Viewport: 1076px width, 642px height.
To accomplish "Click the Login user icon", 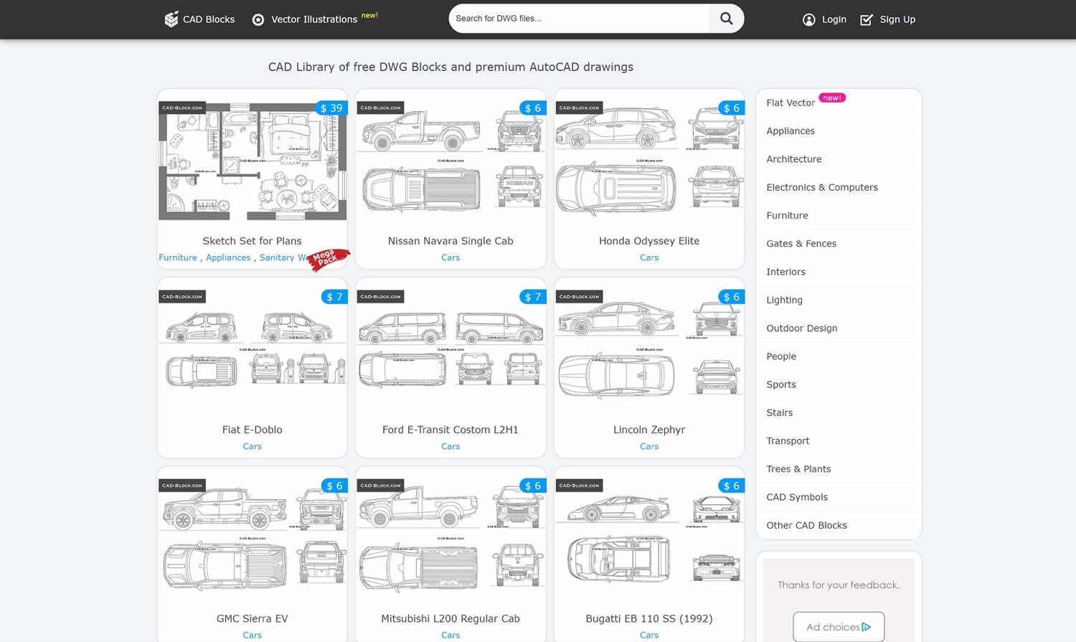I will pos(809,20).
